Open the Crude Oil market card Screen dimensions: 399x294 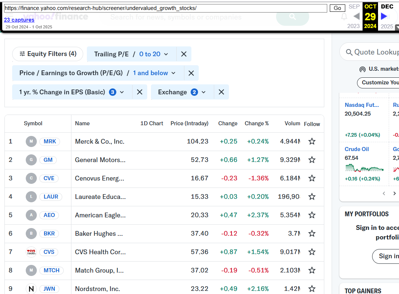click(x=364, y=164)
